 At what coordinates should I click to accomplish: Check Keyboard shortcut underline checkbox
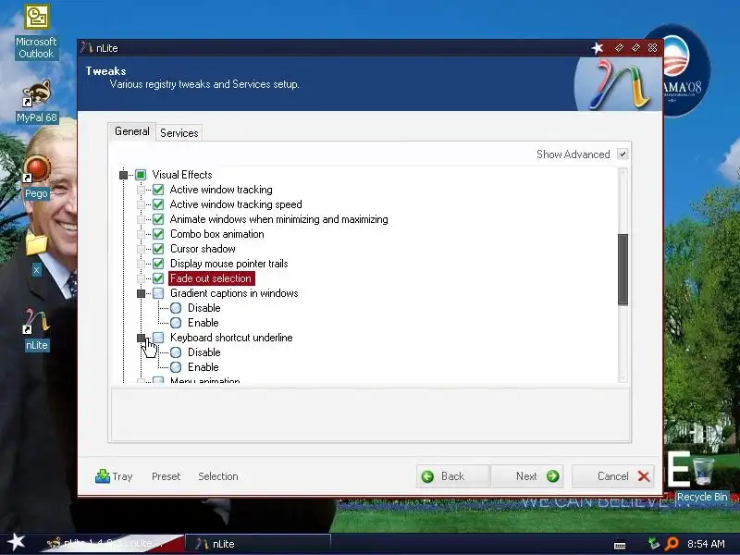pyautogui.click(x=158, y=338)
